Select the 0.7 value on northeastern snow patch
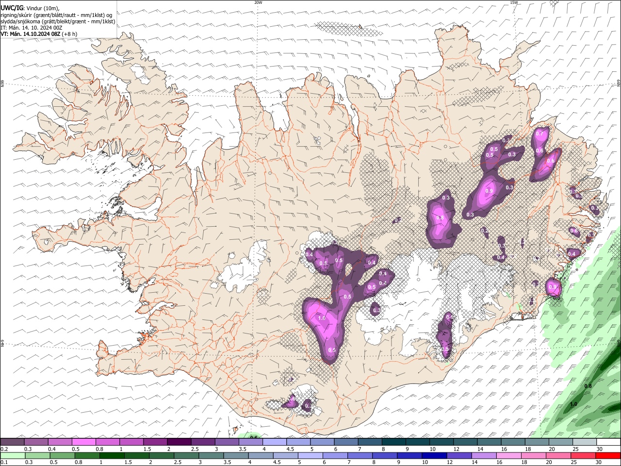The image size is (621, 466). pos(539,133)
